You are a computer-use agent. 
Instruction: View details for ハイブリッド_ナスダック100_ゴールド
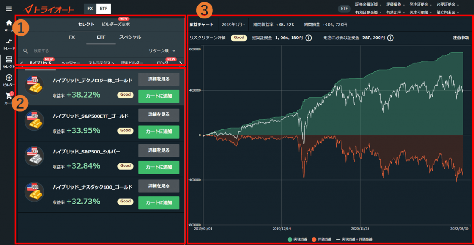click(x=159, y=186)
